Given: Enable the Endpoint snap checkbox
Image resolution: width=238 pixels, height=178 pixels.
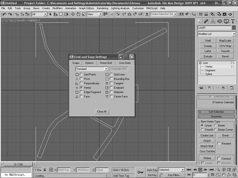Looking at the screenshot, I should (111, 88).
